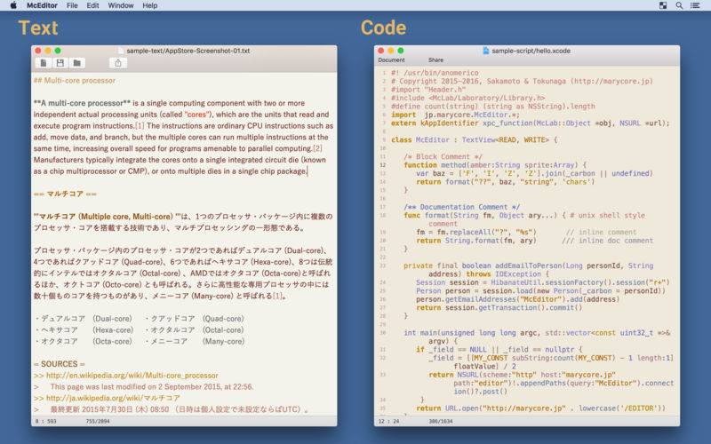Click the document icon beside AppStore-Screenshot-01.txt title
711x444 pixels.
pyautogui.click(x=121, y=51)
